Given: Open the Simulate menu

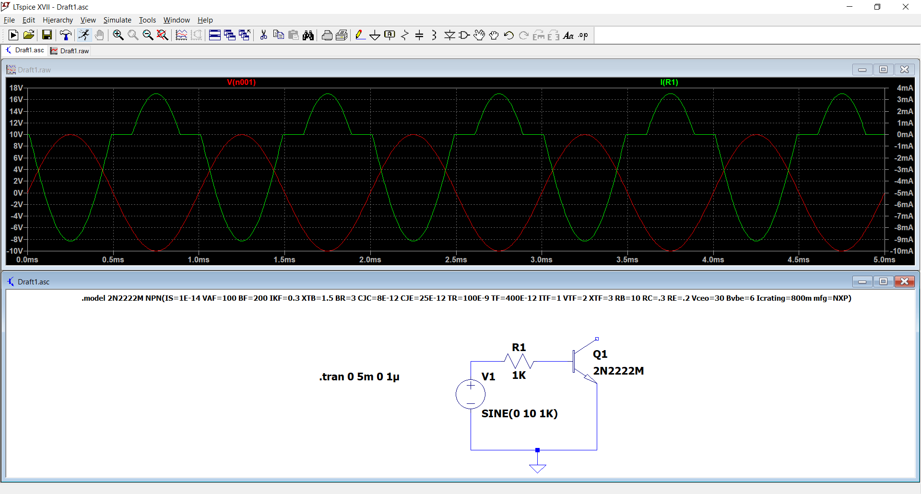Looking at the screenshot, I should 118,20.
